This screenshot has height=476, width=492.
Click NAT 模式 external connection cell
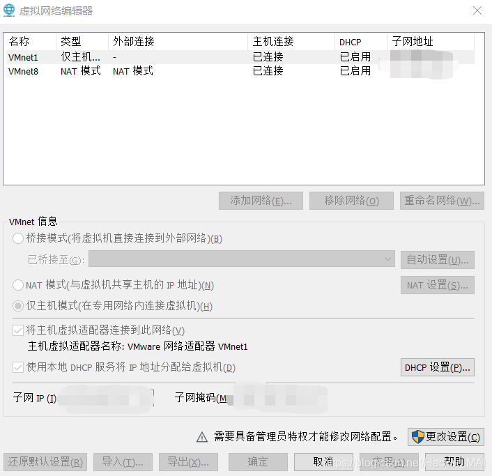point(133,71)
